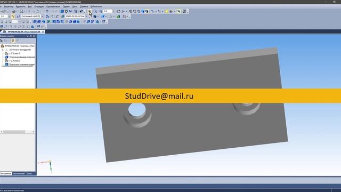Click tree scrollbar left arrow

(x=2, y=132)
